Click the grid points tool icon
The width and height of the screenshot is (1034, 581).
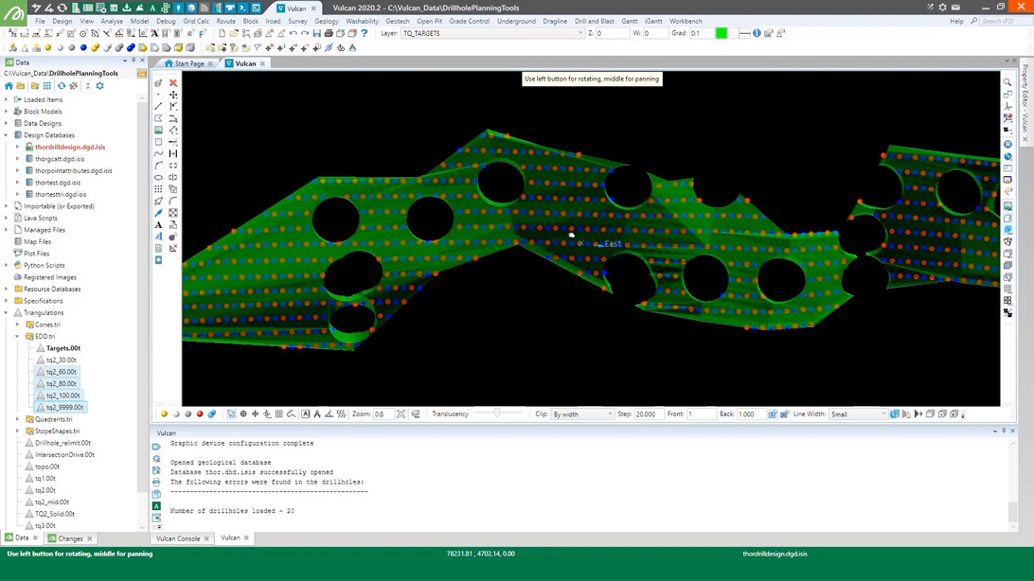[158, 189]
